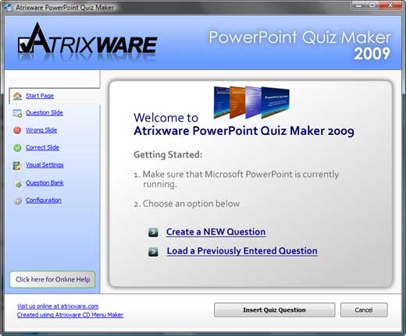This screenshot has width=406, height=336.
Task: Click the application icon in title bar
Action: point(9,7)
